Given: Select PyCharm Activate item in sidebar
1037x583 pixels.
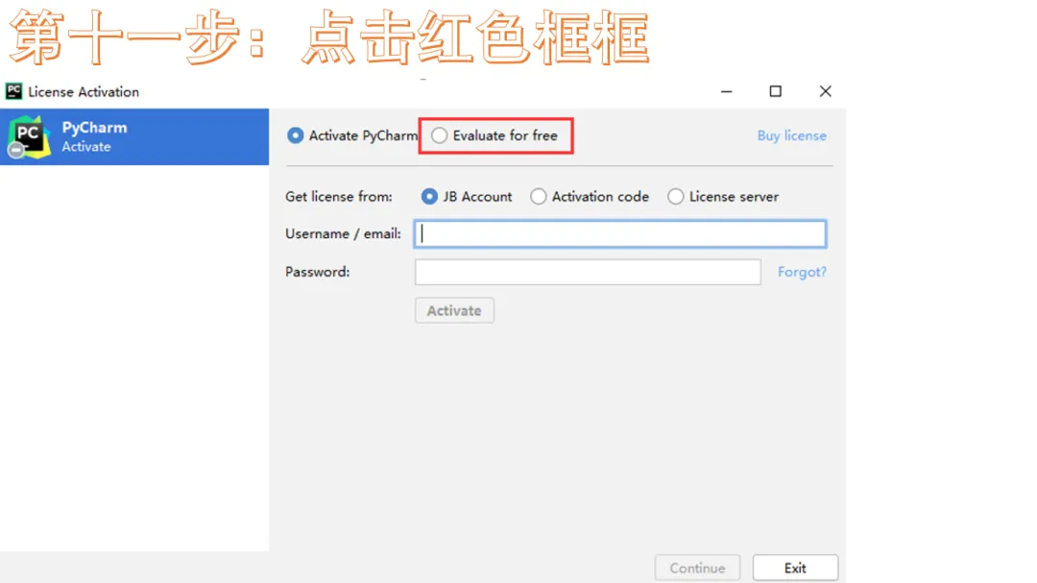Looking at the screenshot, I should (x=134, y=137).
